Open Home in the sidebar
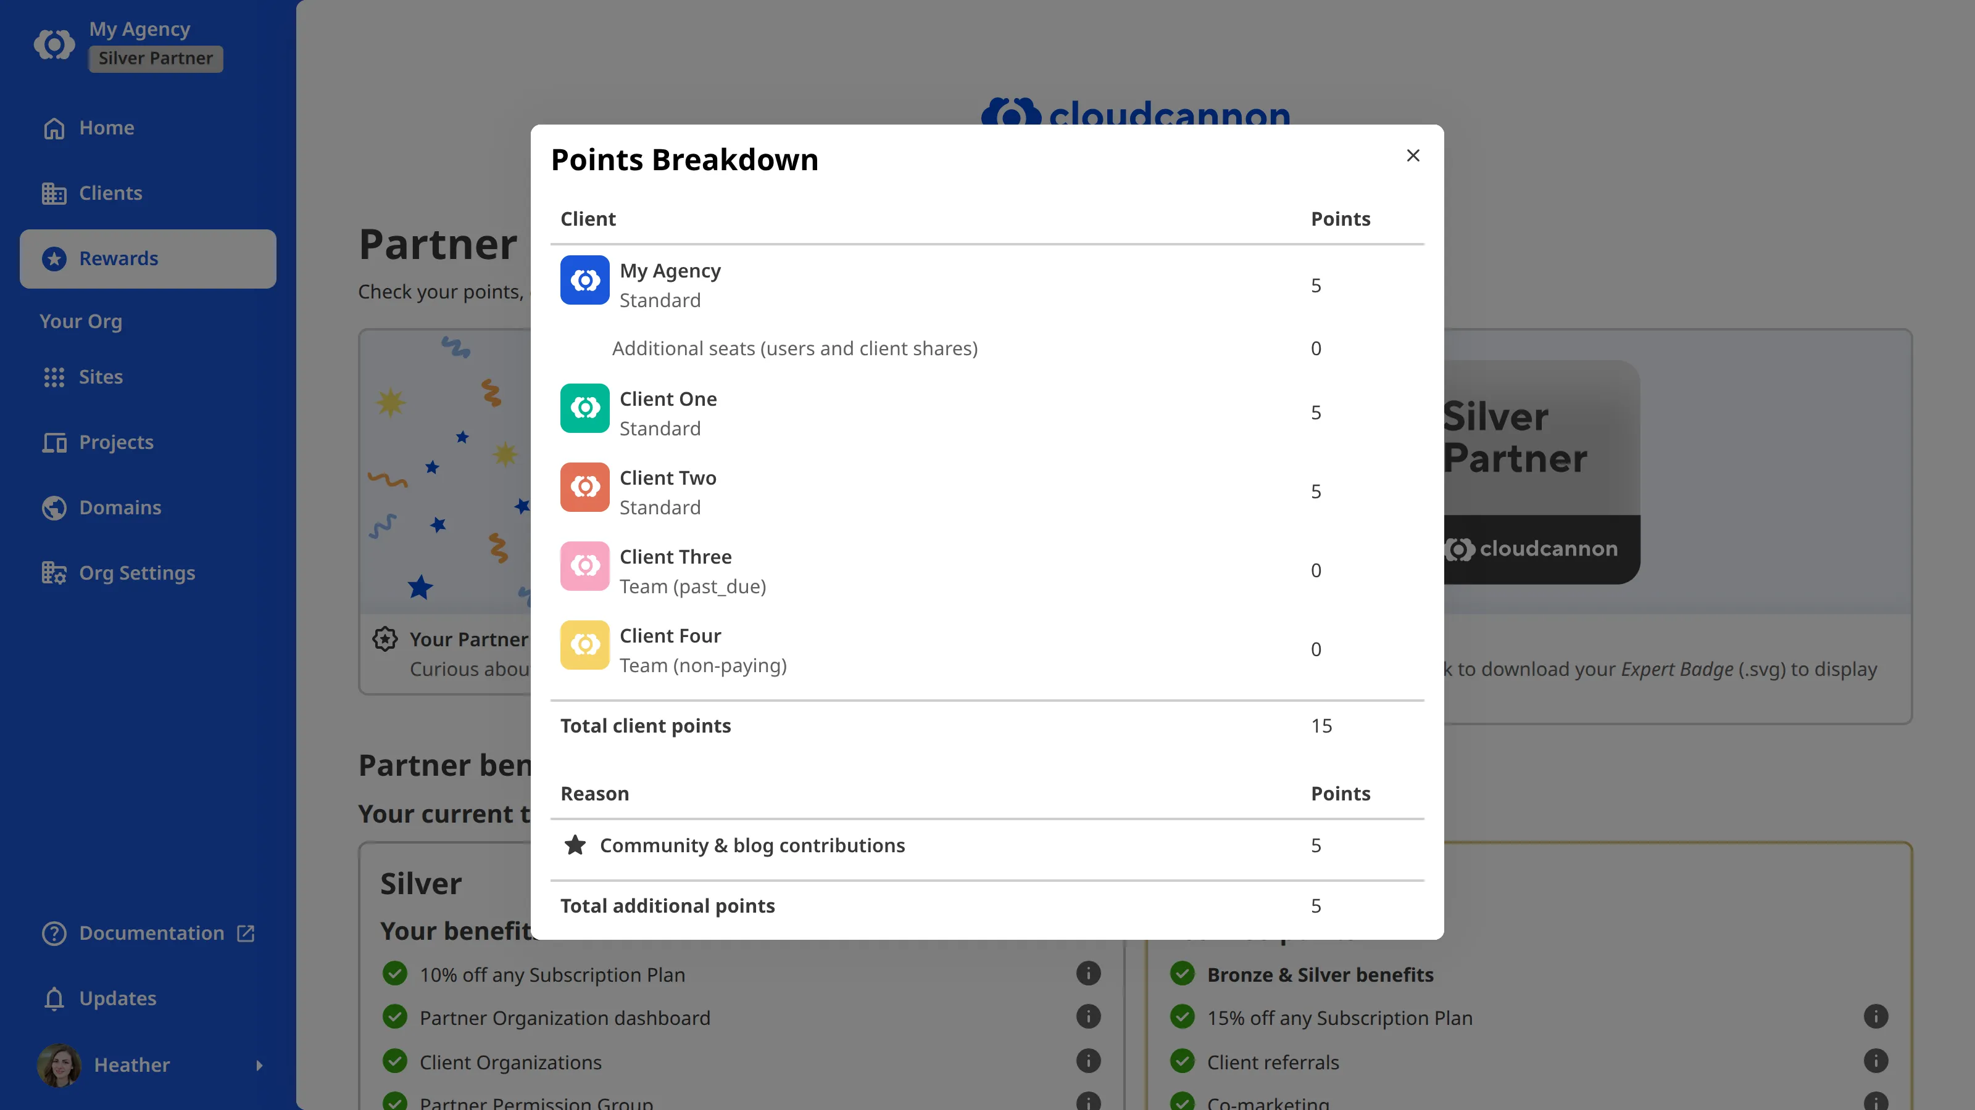Viewport: 1975px width, 1110px height. coord(148,128)
